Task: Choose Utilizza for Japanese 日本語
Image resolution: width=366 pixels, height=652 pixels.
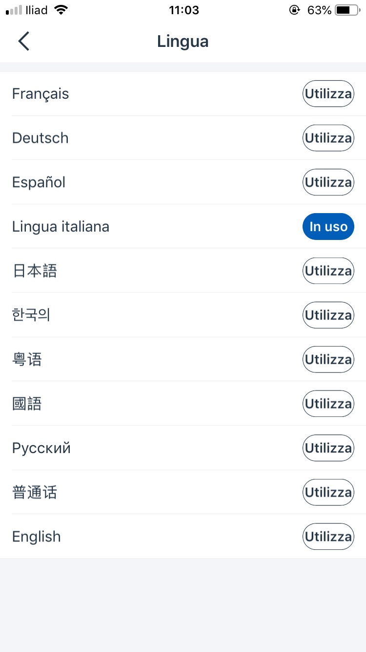Action: 328,271
